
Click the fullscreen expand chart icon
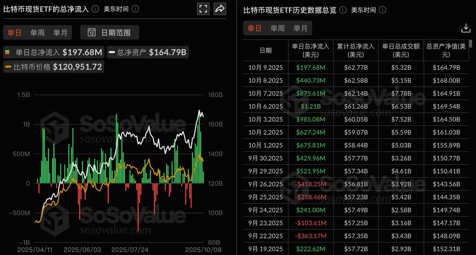pos(203,9)
